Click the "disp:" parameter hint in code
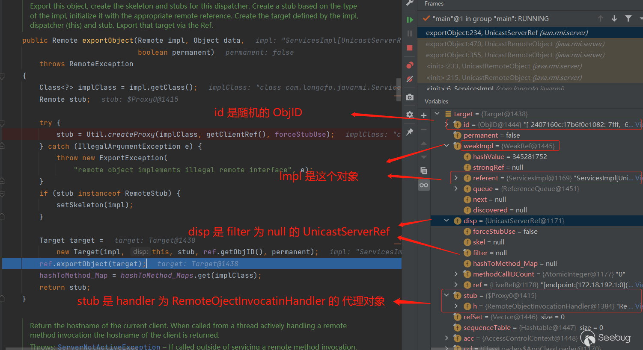643x350 pixels. 140,252
